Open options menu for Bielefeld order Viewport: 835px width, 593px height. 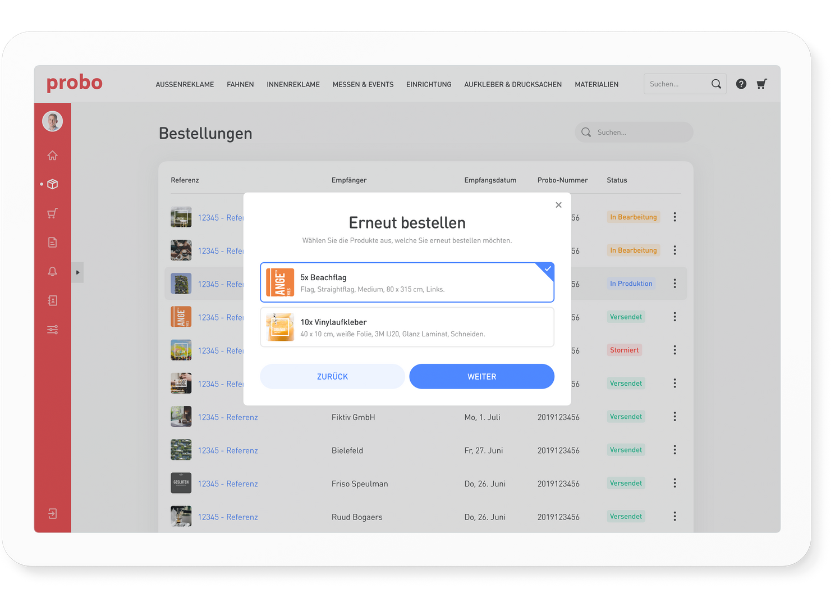(x=675, y=450)
